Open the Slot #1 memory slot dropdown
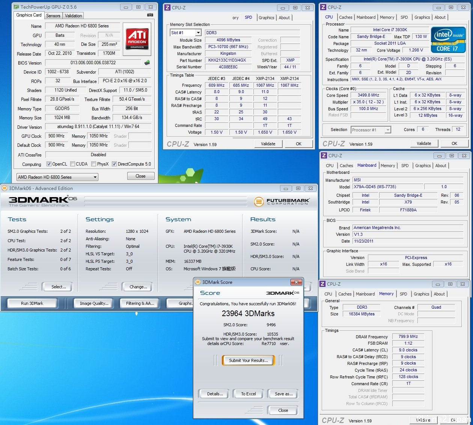The height and width of the screenshot is (425, 473). pos(185,33)
